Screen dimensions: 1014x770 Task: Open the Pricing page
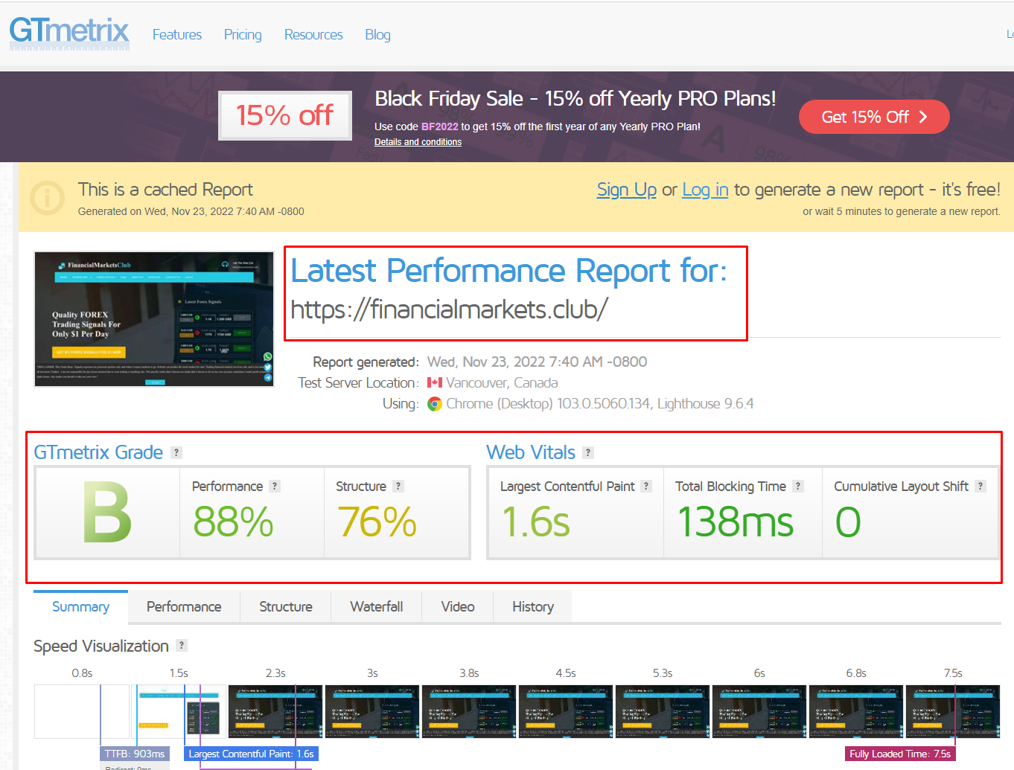tap(243, 35)
